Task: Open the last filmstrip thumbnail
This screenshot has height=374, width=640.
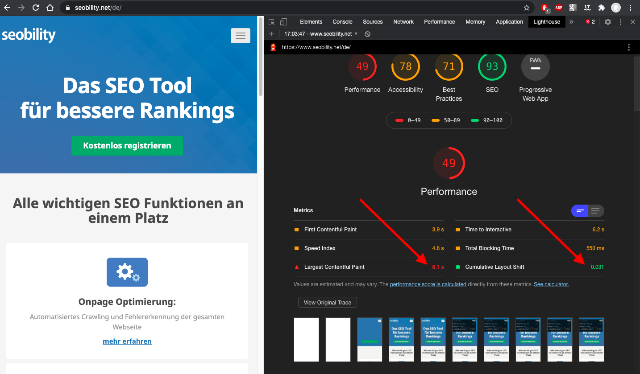Action: 591,340
